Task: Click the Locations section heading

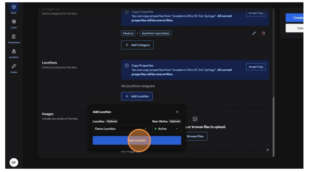Action: (49, 63)
